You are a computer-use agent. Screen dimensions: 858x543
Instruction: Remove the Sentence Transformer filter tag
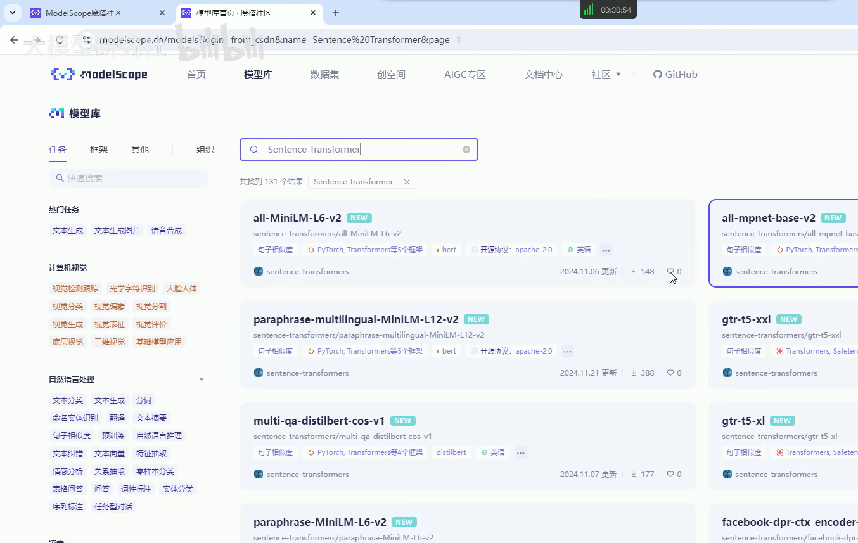(407, 182)
